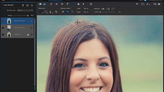The image size is (164, 92).
Task: Set selection mode to subtract from selection
Action: pos(73,12)
